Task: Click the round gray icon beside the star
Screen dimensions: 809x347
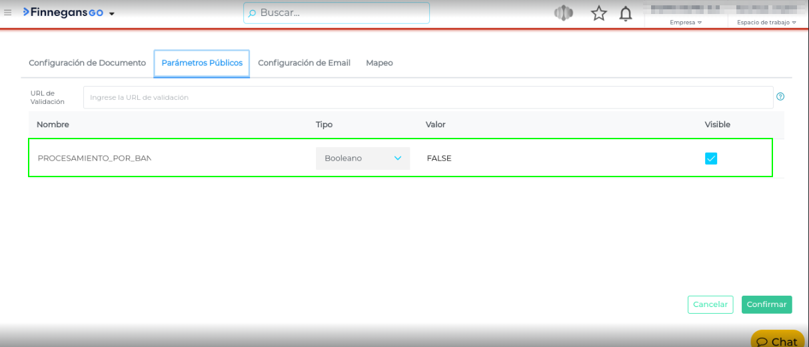Action: click(x=564, y=13)
